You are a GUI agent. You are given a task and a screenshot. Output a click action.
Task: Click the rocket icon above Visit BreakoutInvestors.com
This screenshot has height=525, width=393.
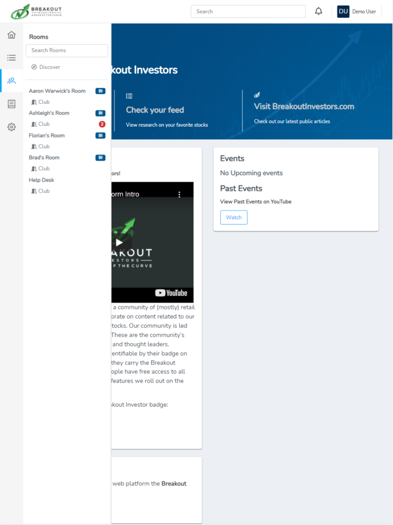tap(257, 95)
